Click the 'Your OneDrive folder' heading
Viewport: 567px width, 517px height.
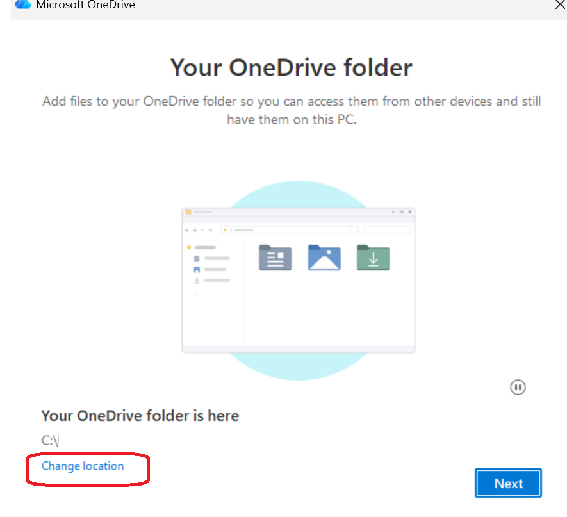[291, 68]
